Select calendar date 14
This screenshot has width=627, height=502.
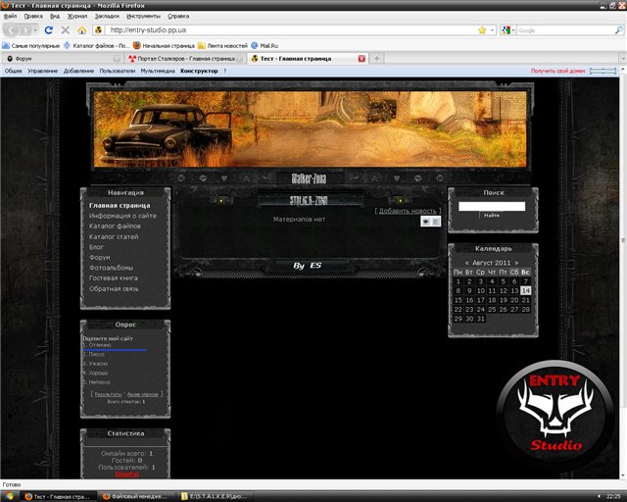(526, 290)
